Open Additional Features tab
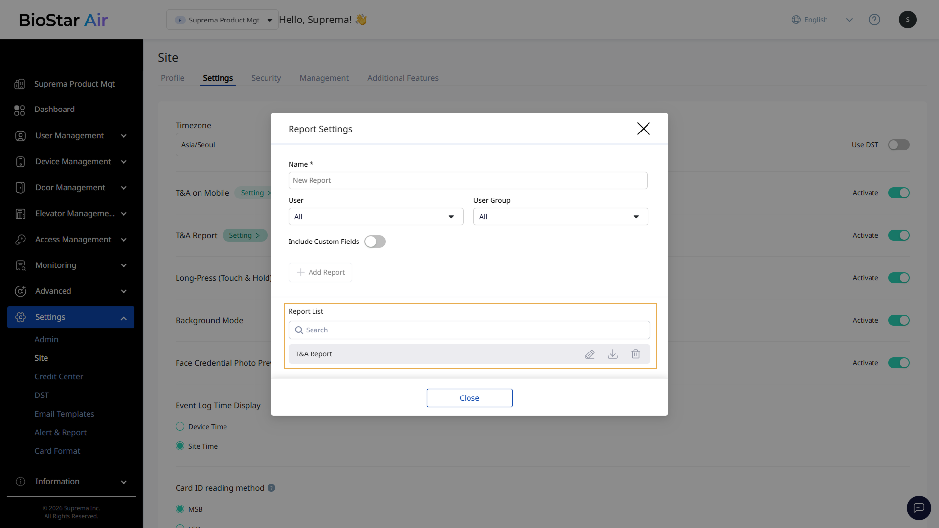 (x=402, y=78)
